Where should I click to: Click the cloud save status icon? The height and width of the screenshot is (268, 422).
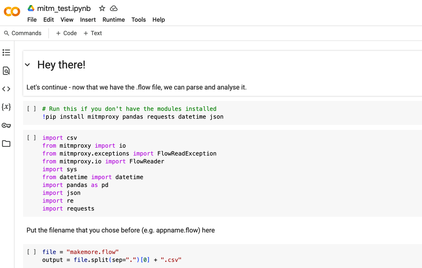click(114, 8)
